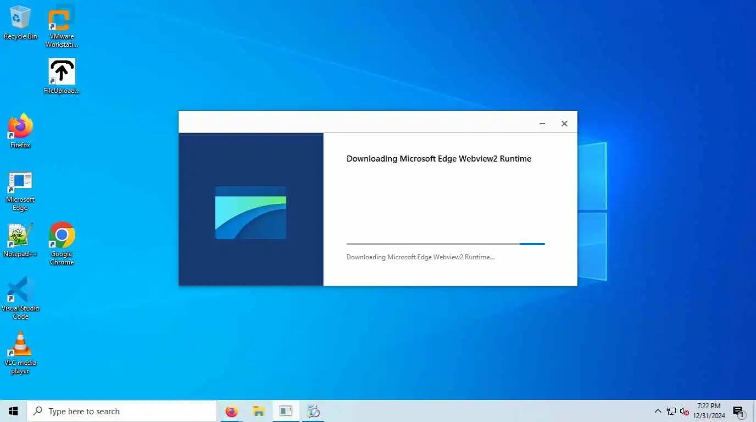The width and height of the screenshot is (756, 422).
Task: Close the Webview2 installer window
Action: (x=564, y=124)
